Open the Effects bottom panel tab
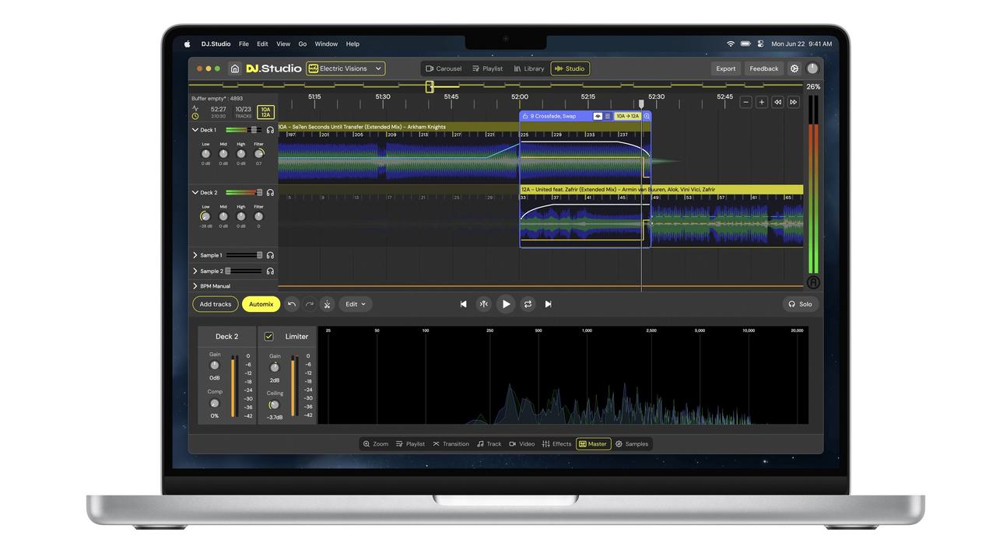Image resolution: width=996 pixels, height=560 pixels. click(557, 444)
